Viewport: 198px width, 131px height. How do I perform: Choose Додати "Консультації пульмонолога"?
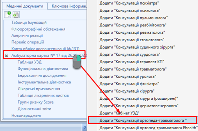point(134,18)
